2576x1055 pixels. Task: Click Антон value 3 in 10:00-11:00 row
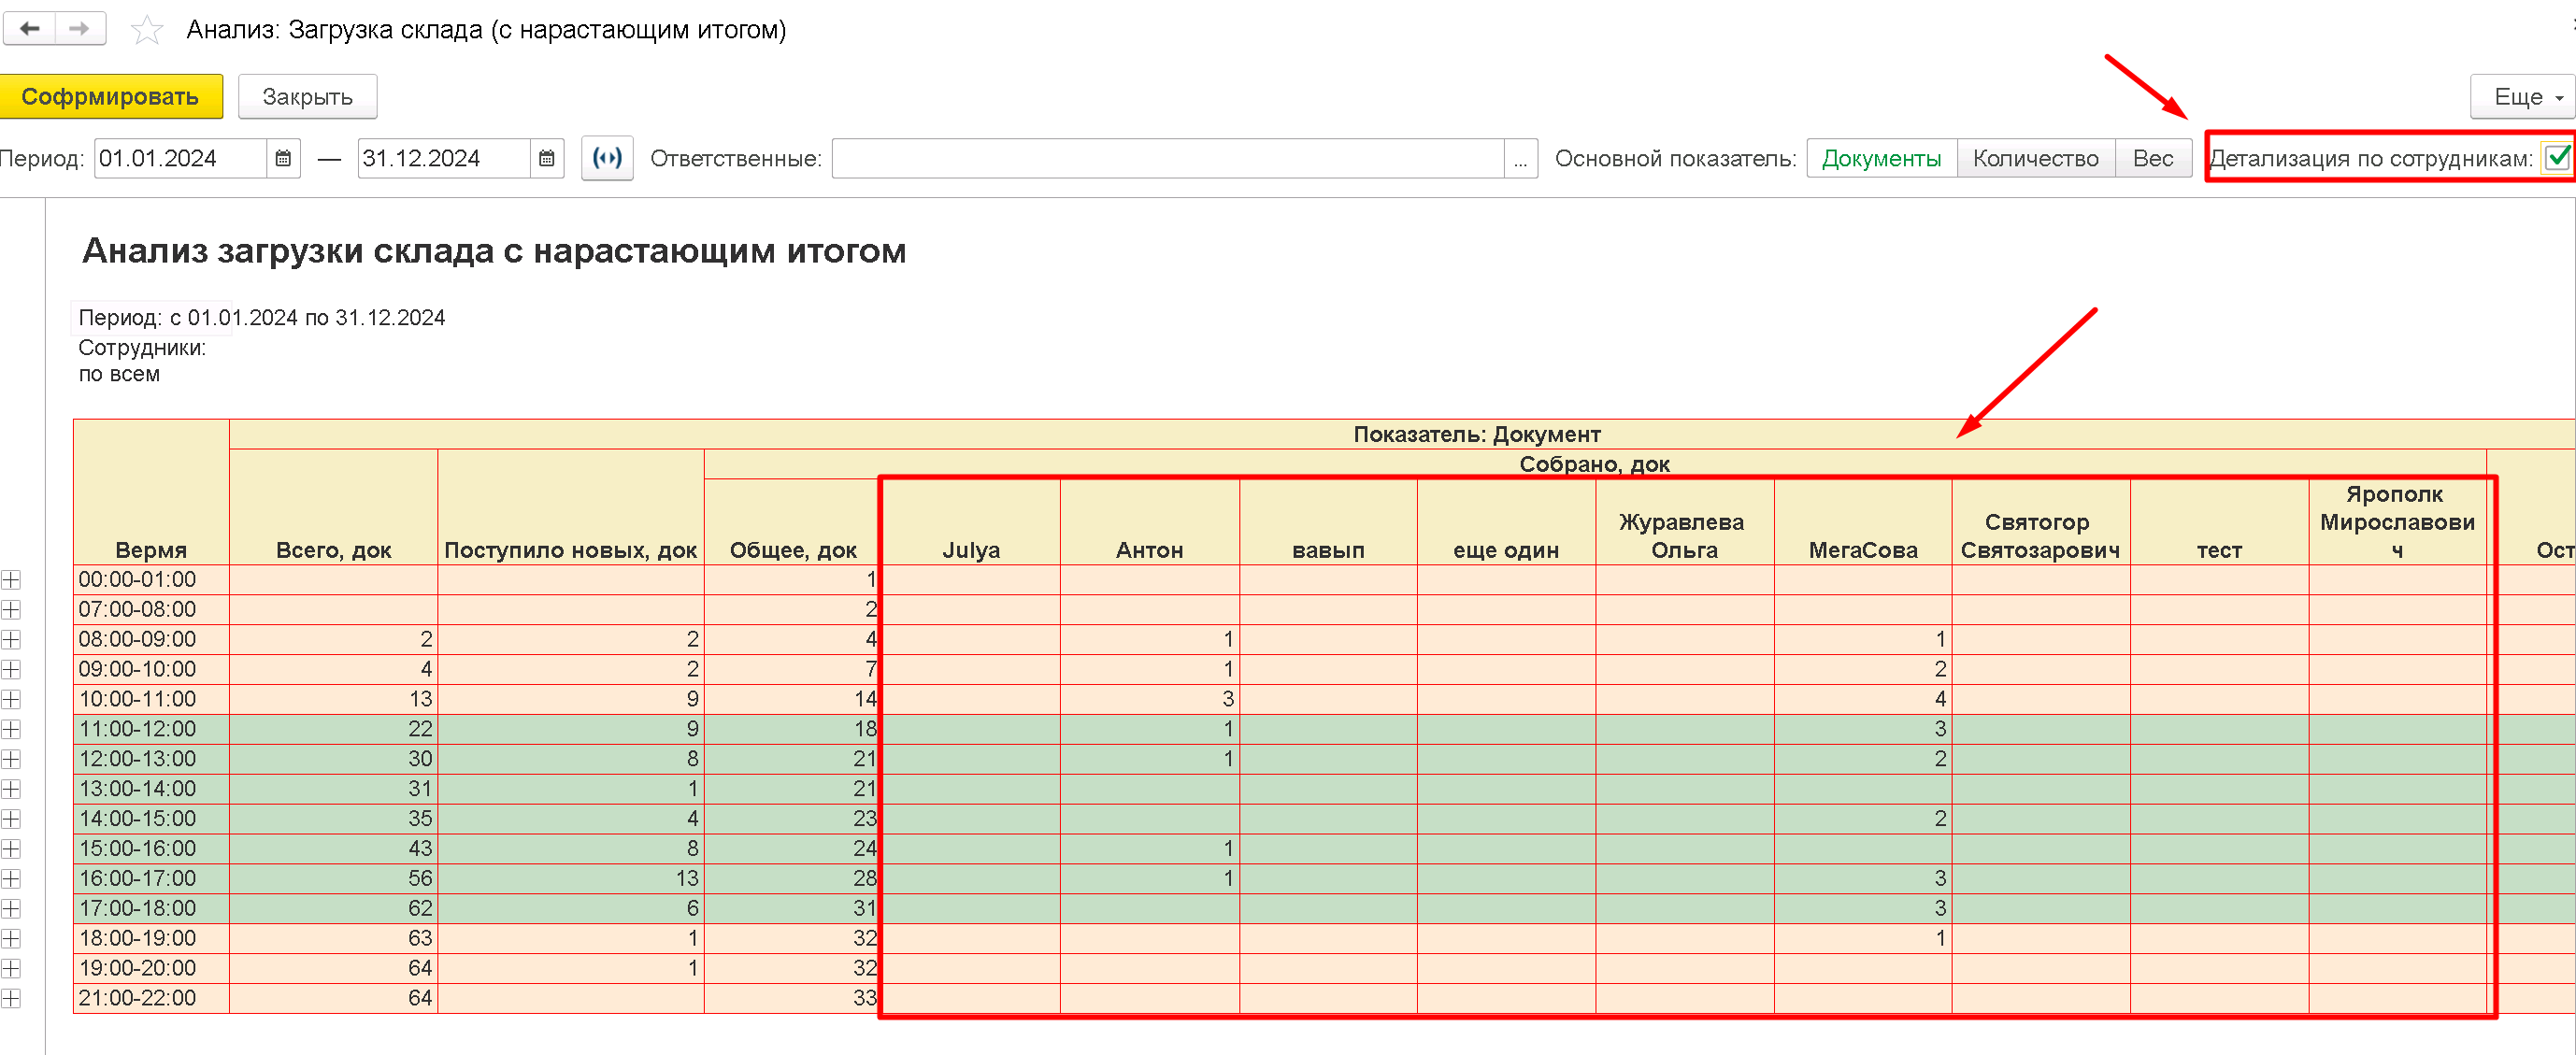[x=1149, y=699]
